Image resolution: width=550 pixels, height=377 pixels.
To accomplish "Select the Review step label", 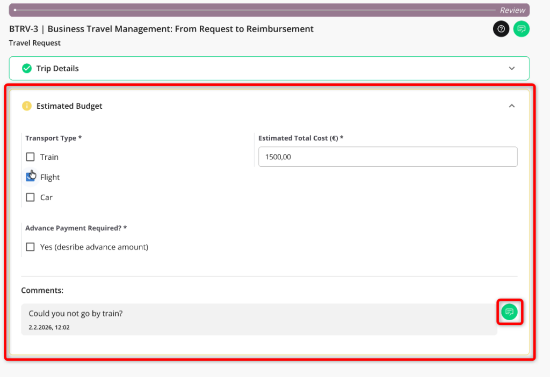I will (512, 10).
